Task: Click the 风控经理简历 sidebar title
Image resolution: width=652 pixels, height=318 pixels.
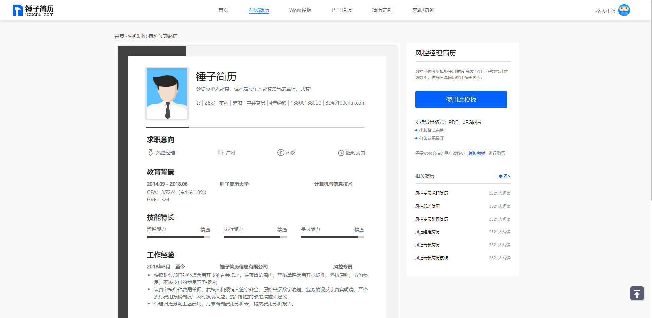Action: point(435,53)
